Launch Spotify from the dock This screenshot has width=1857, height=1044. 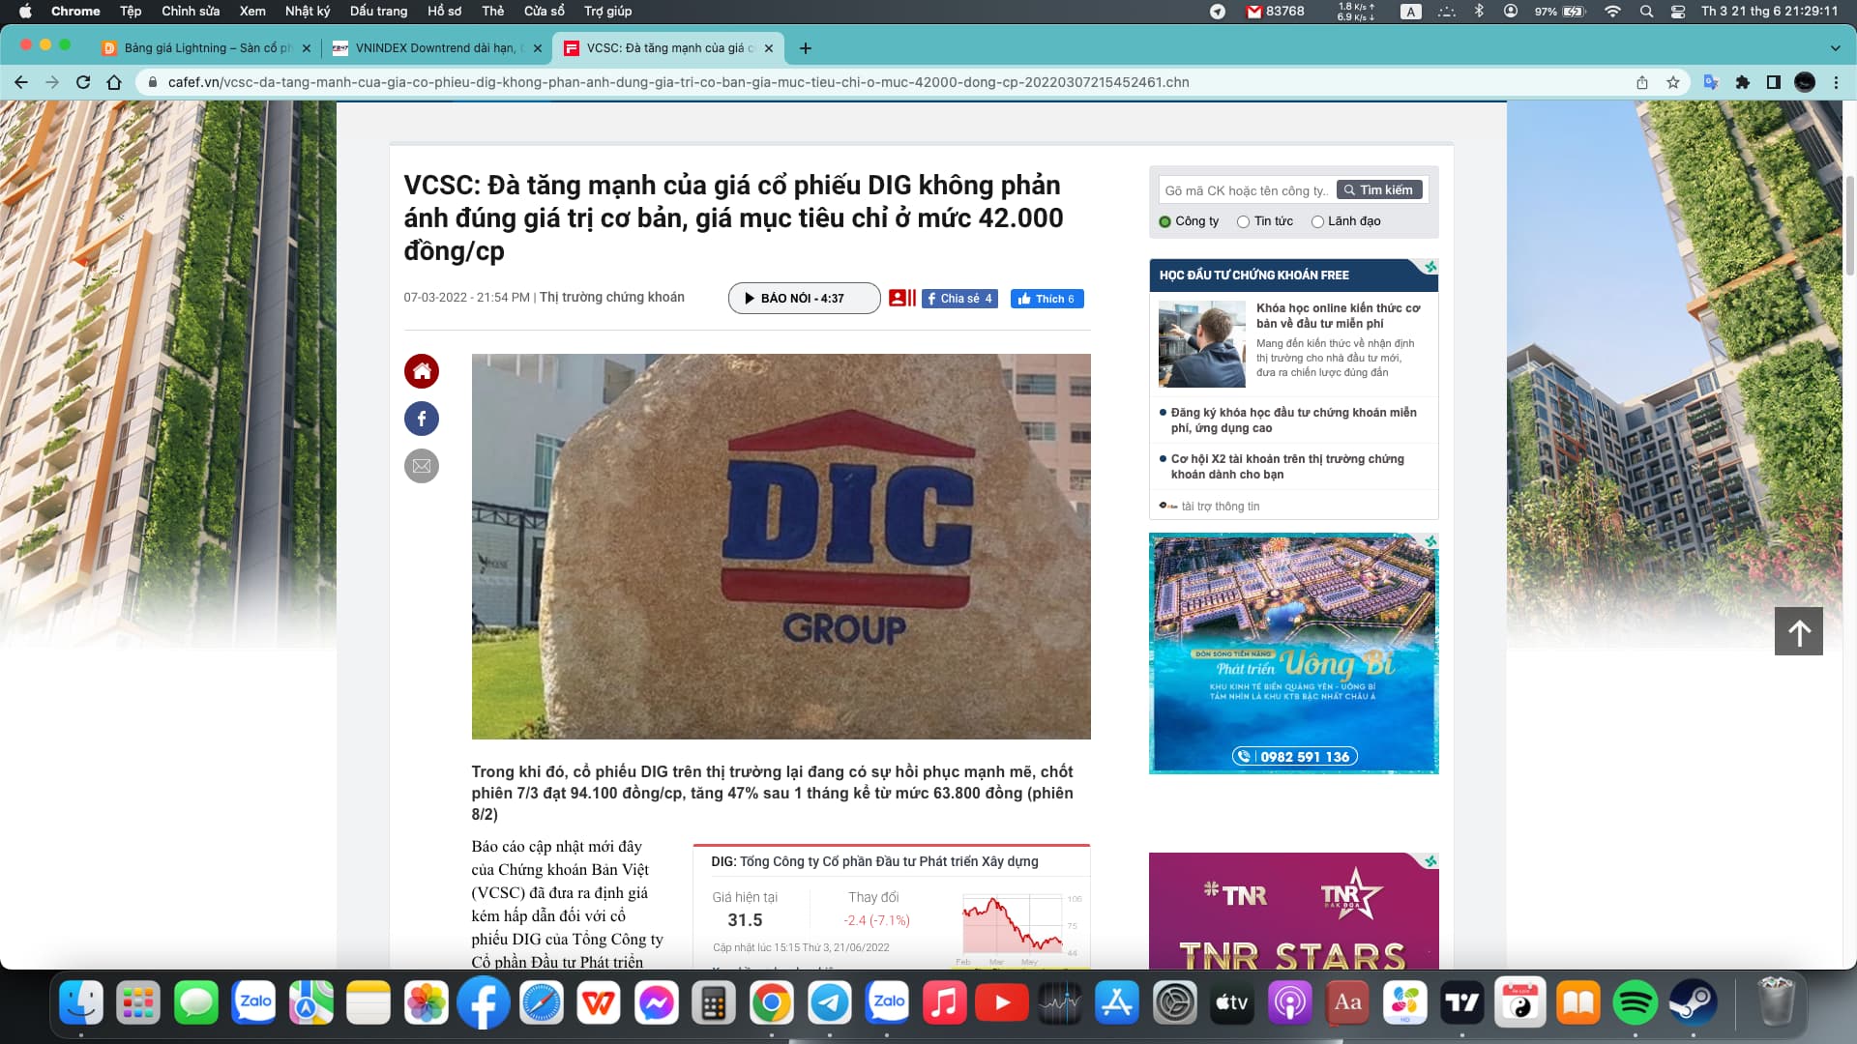[x=1635, y=1003]
